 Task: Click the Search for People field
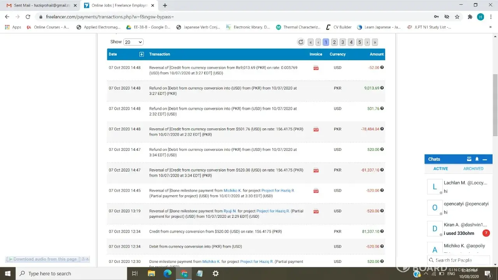(x=458, y=260)
